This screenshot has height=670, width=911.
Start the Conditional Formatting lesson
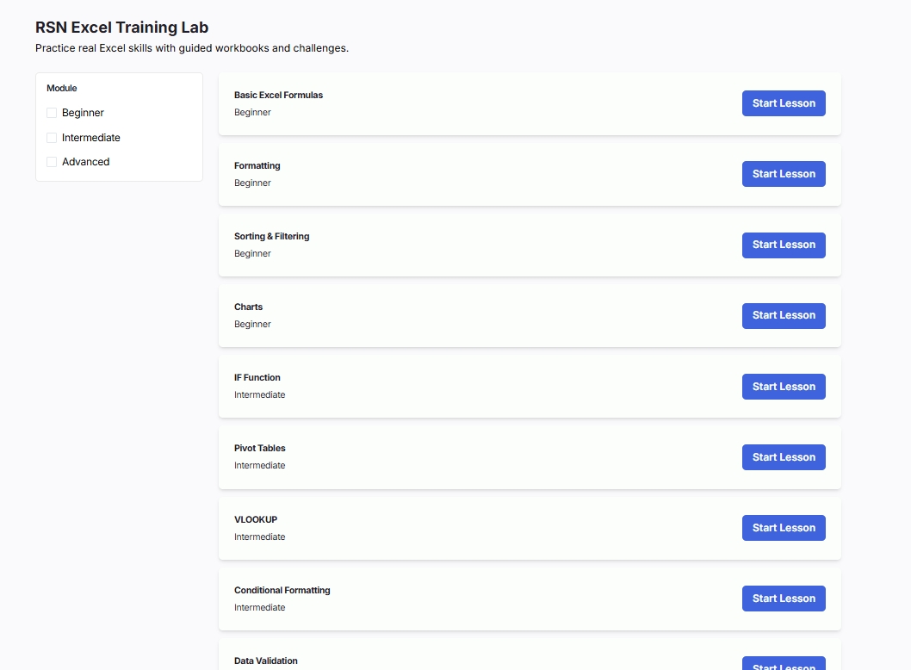pyautogui.click(x=784, y=599)
